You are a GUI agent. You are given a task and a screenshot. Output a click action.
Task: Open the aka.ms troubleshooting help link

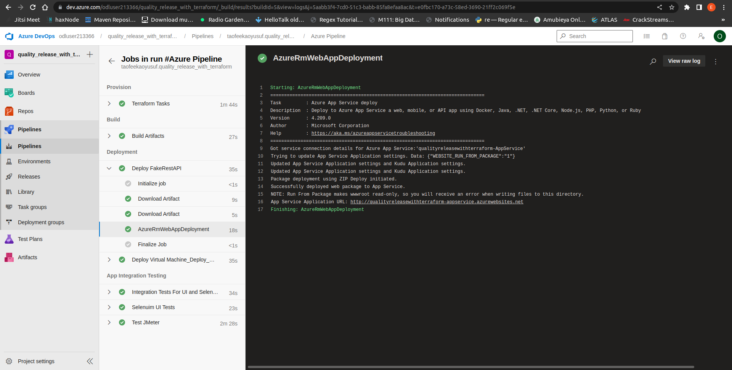coord(373,133)
